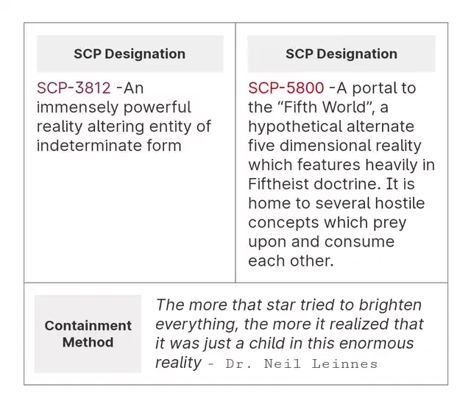Viewport: 471px width, 401px height.
Task: Click the final words "each other."
Action: tap(291, 260)
